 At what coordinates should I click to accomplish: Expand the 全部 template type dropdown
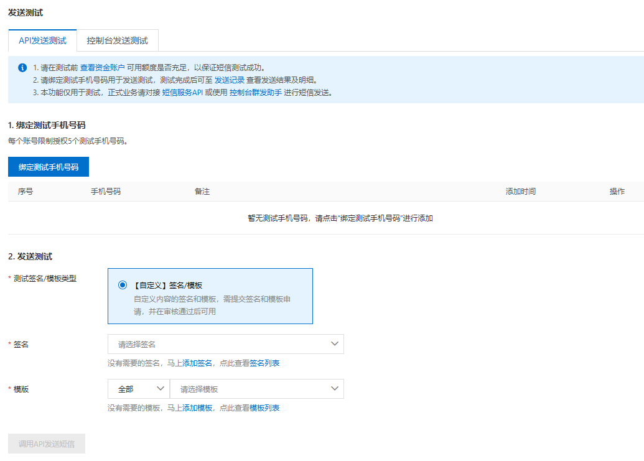point(139,389)
